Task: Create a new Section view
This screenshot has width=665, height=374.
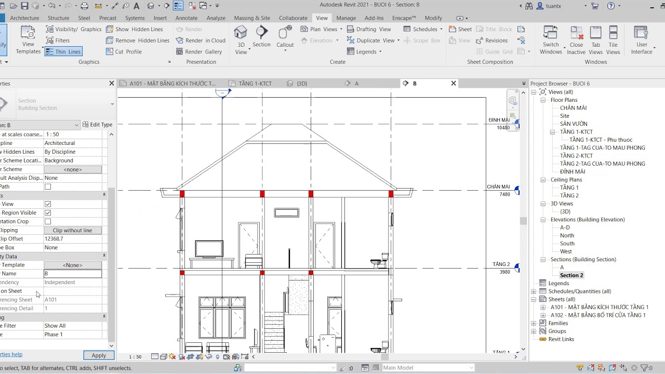Action: [x=261, y=36]
